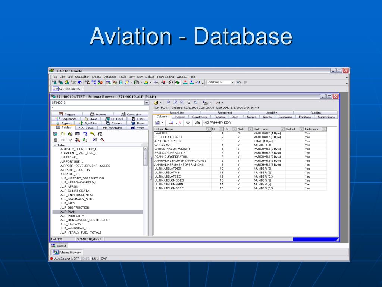This screenshot has height=287, width=382.
Task: Click the funnel filter icon in Tables toolbar
Action: coord(70,140)
